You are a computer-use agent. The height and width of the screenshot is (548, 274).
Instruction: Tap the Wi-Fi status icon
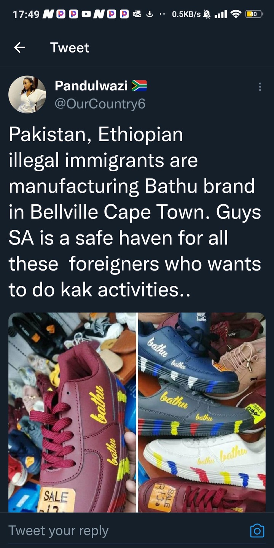[x=236, y=14]
